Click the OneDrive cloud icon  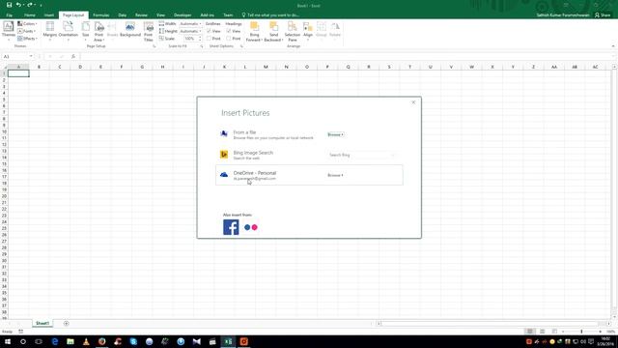(x=224, y=174)
